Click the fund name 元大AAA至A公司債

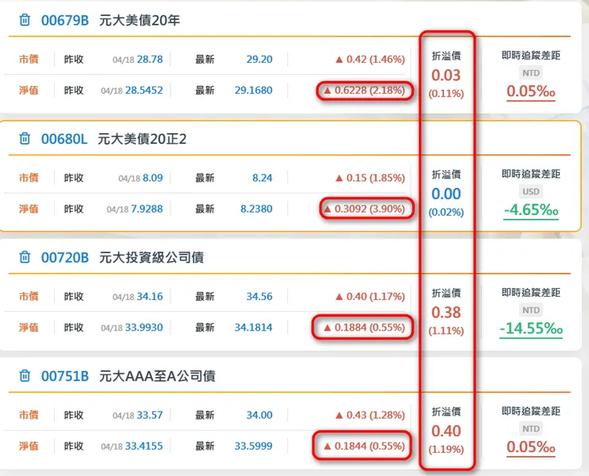coord(158,376)
